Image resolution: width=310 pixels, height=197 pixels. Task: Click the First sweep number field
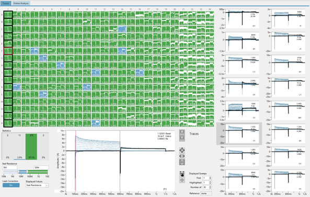tap(205, 178)
